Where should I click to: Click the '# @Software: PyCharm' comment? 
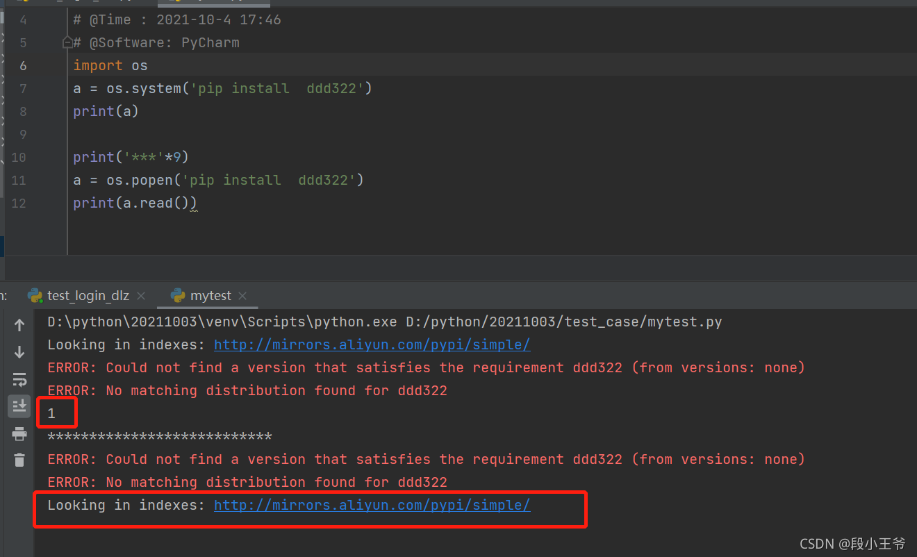tap(156, 42)
